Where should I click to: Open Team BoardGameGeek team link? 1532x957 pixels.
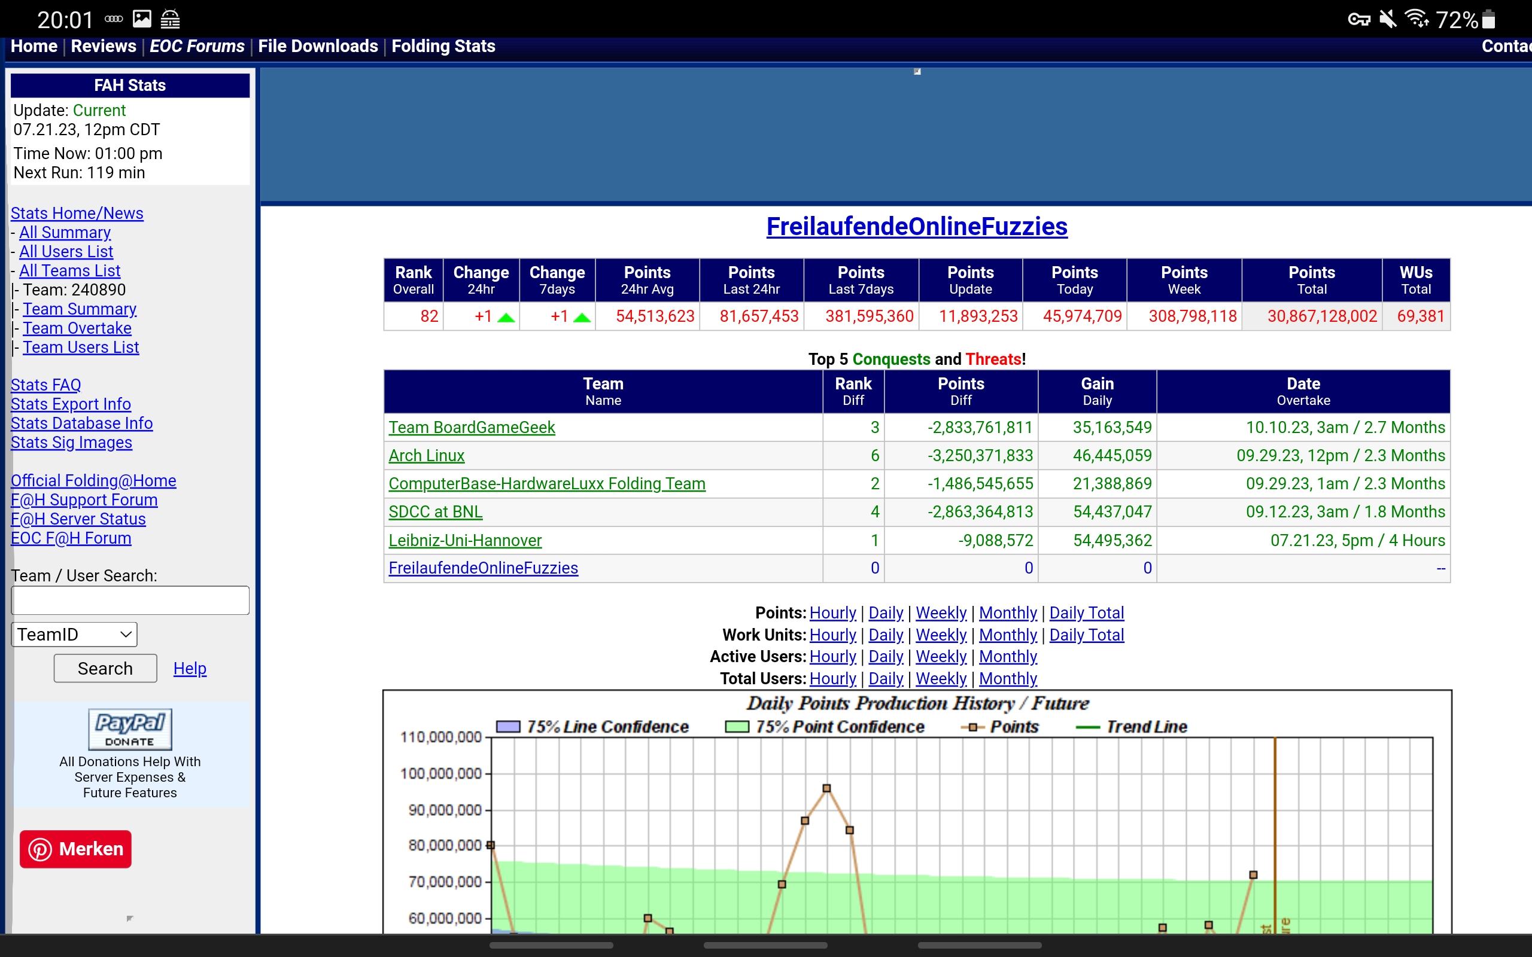point(472,427)
